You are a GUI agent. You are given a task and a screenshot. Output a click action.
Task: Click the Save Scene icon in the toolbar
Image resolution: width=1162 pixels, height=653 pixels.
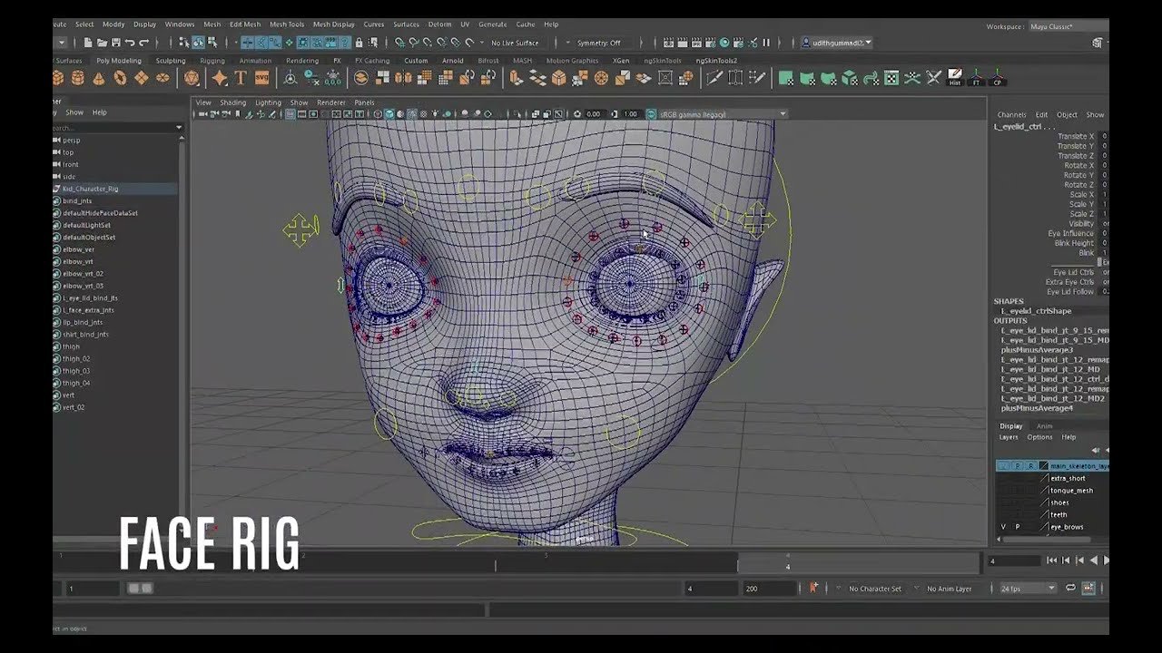(116, 42)
